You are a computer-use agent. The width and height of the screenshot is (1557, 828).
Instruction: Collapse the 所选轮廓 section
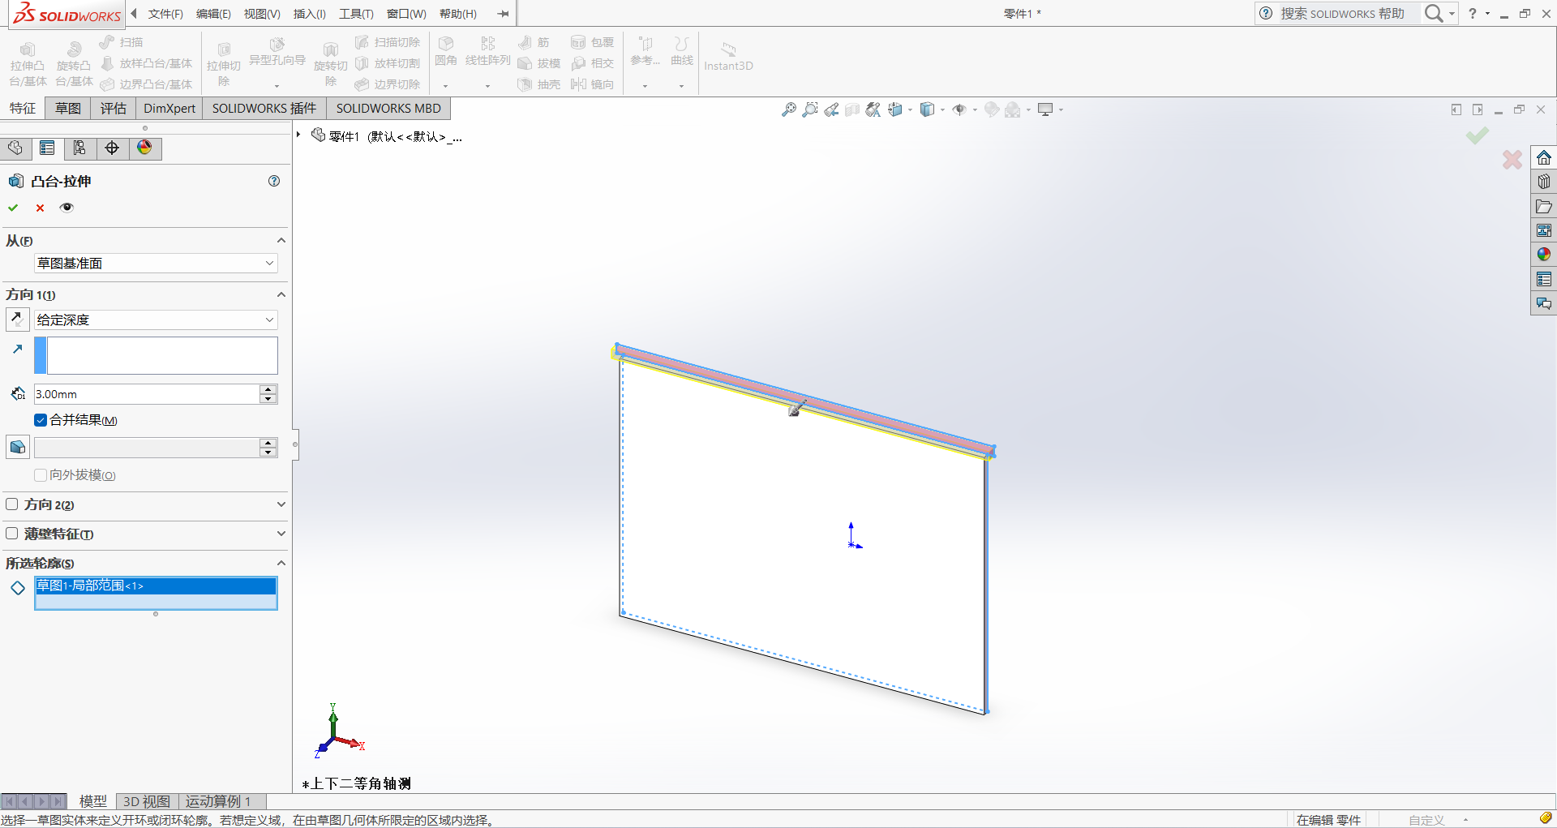(281, 563)
